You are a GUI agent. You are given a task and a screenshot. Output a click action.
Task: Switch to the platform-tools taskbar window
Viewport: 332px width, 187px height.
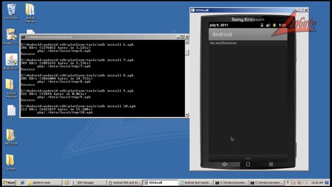coord(45,182)
